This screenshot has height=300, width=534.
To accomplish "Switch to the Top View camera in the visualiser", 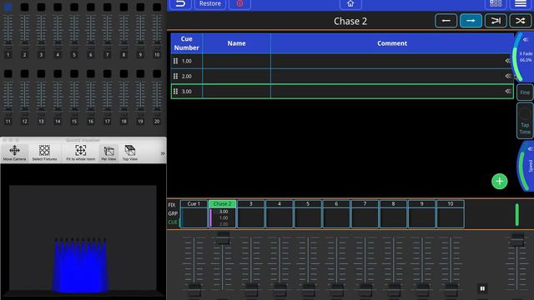I will tap(130, 152).
